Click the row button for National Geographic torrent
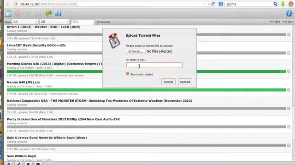Image resolution: width=295 pixels, height=165 pixels. click(289, 109)
